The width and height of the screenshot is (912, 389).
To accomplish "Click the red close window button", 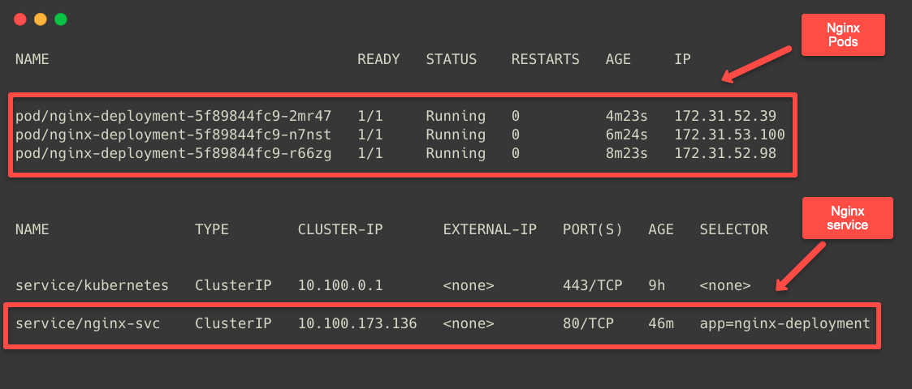I will point(20,19).
